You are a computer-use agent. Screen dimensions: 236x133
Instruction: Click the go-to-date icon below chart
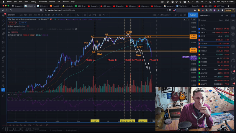click(47, 125)
